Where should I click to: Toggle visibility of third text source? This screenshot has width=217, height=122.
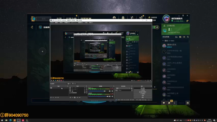pyautogui.click(x=85, y=91)
